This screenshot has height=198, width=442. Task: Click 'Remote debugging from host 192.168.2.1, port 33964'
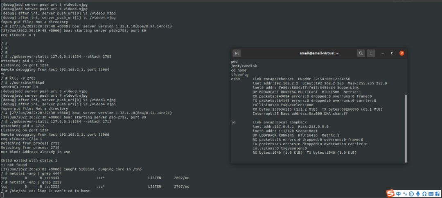point(55,69)
